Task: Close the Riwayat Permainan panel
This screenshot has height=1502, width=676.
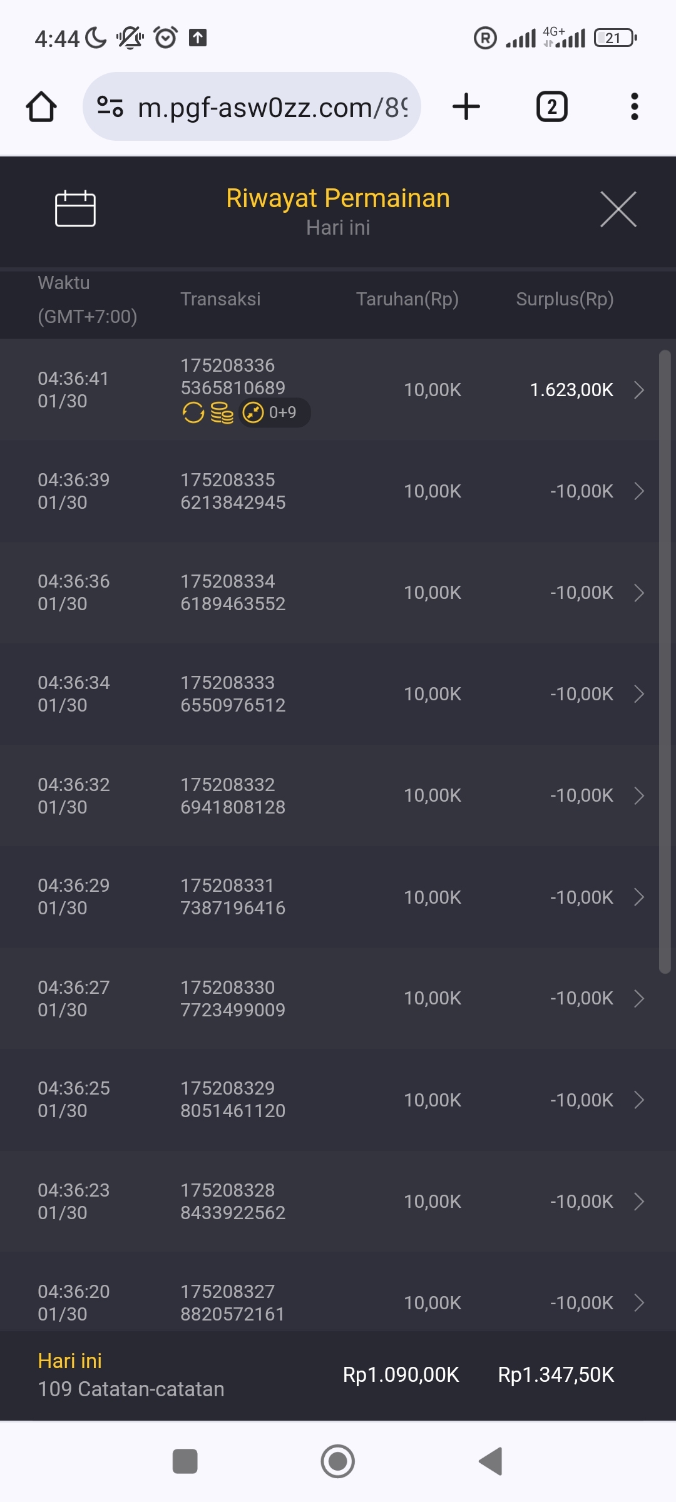Action: pyautogui.click(x=618, y=209)
